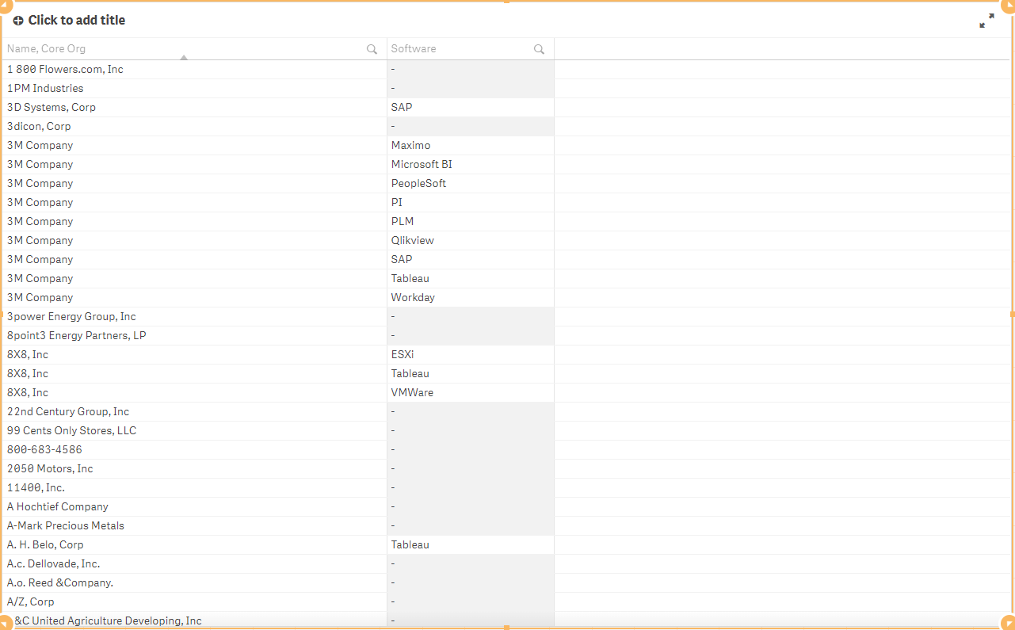Select 1PM Industries cell
This screenshot has height=630, width=1015.
coord(194,88)
